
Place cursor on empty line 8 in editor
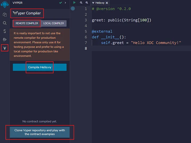(133, 48)
